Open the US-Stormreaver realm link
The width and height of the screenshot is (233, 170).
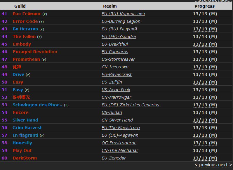pyautogui.click(x=118, y=59)
